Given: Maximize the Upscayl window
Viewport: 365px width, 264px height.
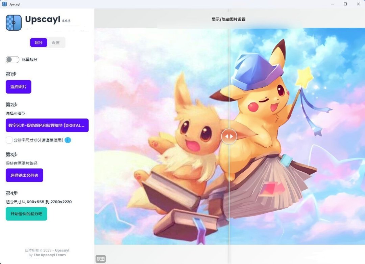Looking at the screenshot, I should tap(345, 4).
